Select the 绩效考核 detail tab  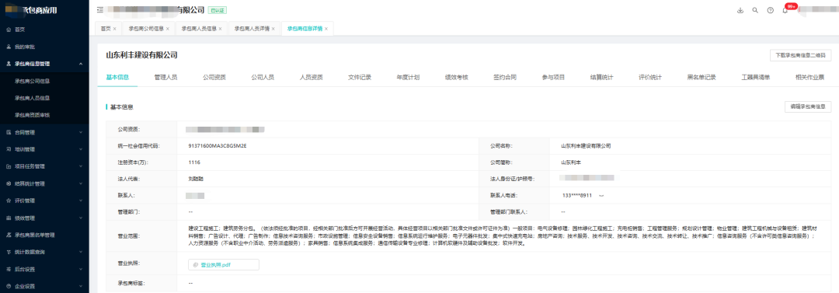(457, 77)
